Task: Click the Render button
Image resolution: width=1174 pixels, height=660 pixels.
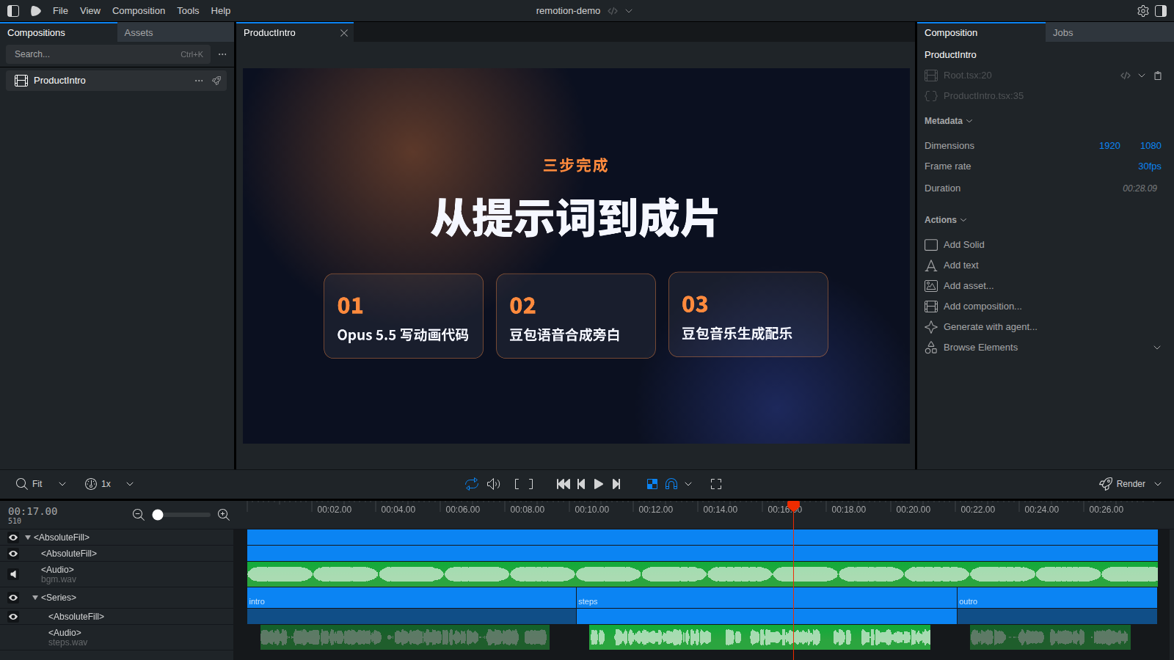Action: pyautogui.click(x=1123, y=484)
